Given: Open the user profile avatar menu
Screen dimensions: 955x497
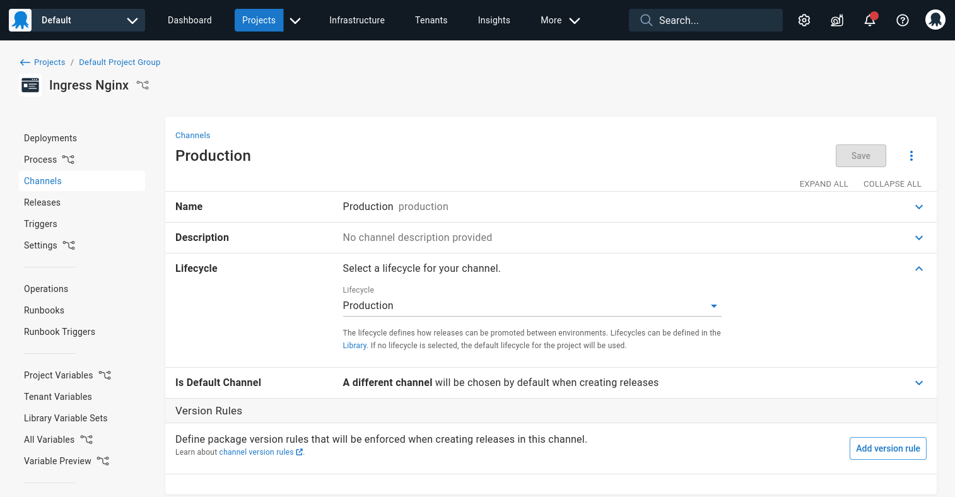Looking at the screenshot, I should point(935,20).
